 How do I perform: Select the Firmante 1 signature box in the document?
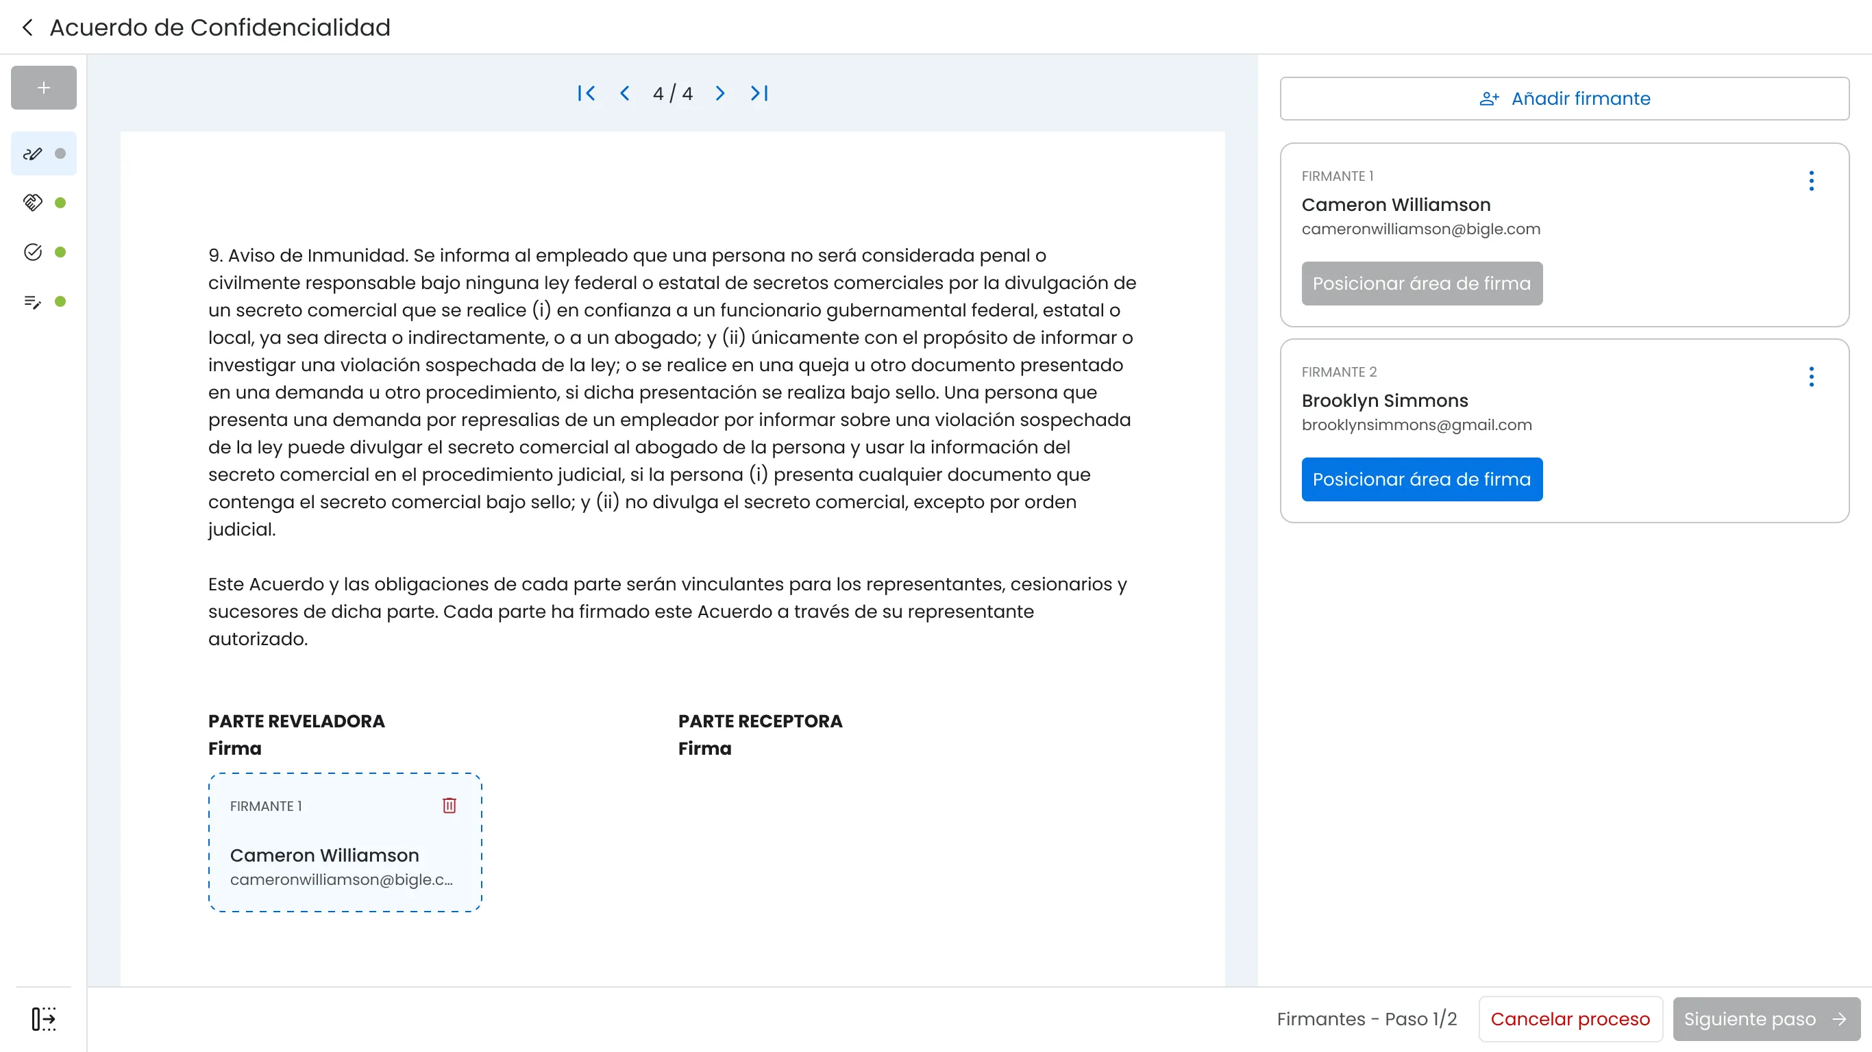tap(345, 842)
